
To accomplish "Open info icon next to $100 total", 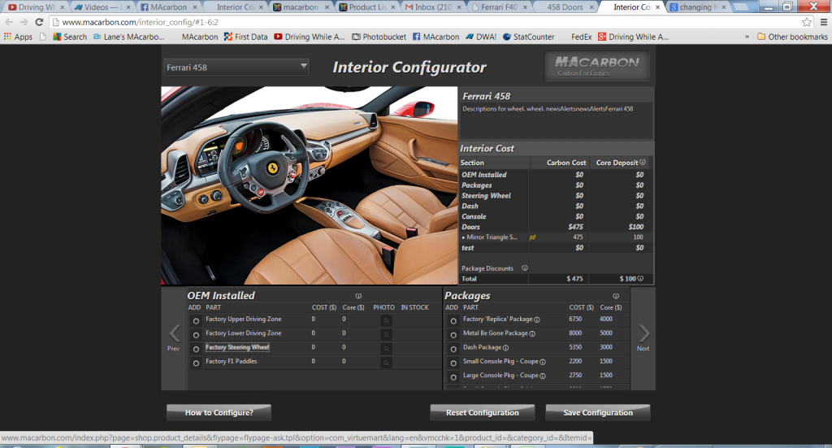I will coord(640,278).
